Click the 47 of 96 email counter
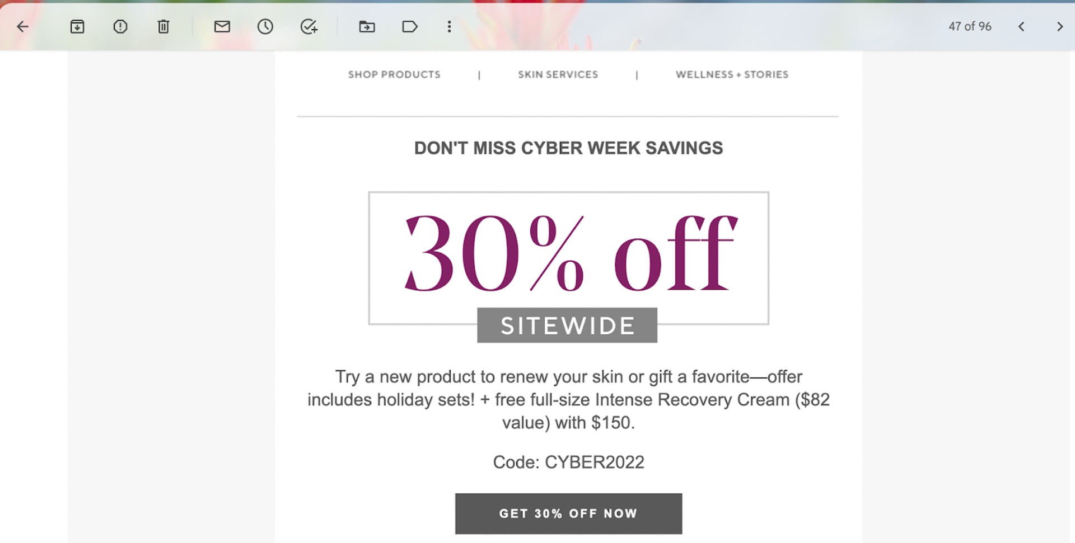The image size is (1075, 543). [x=969, y=26]
